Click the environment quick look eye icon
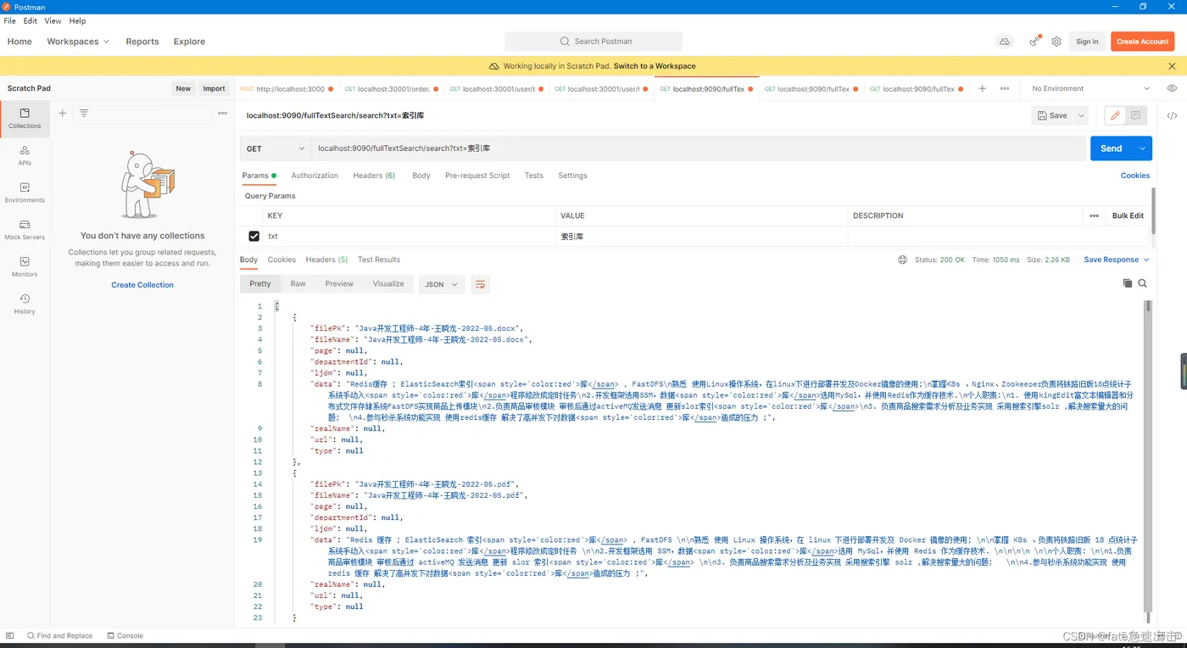This screenshot has height=648, width=1187. coord(1172,88)
